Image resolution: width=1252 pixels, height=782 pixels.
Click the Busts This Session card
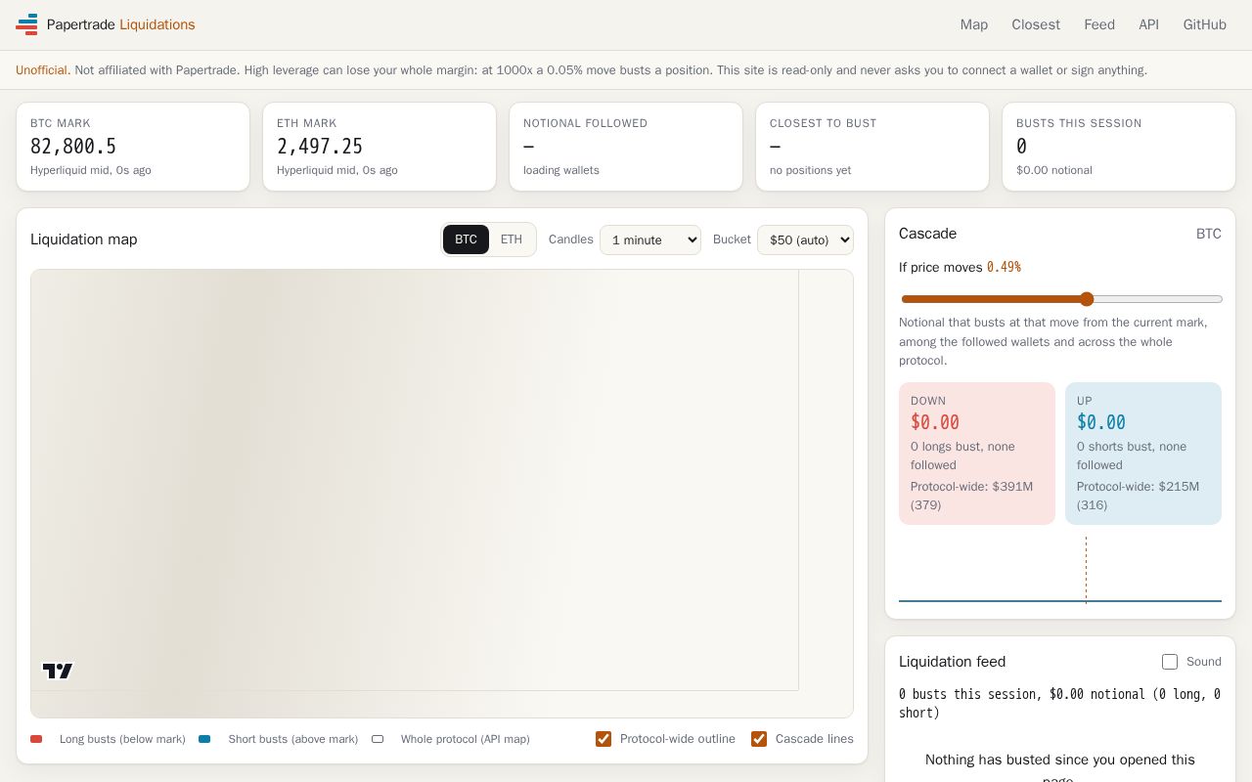click(1119, 147)
